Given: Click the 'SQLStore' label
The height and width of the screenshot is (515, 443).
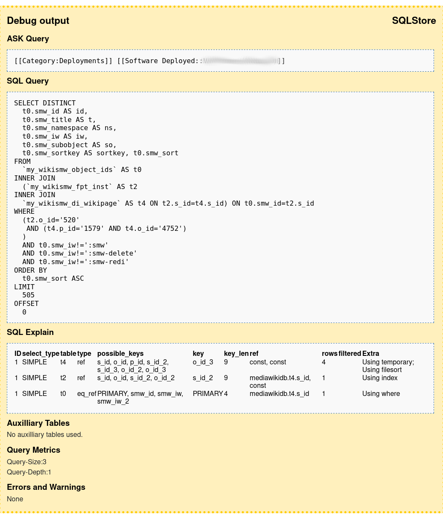Looking at the screenshot, I should pos(414,20).
